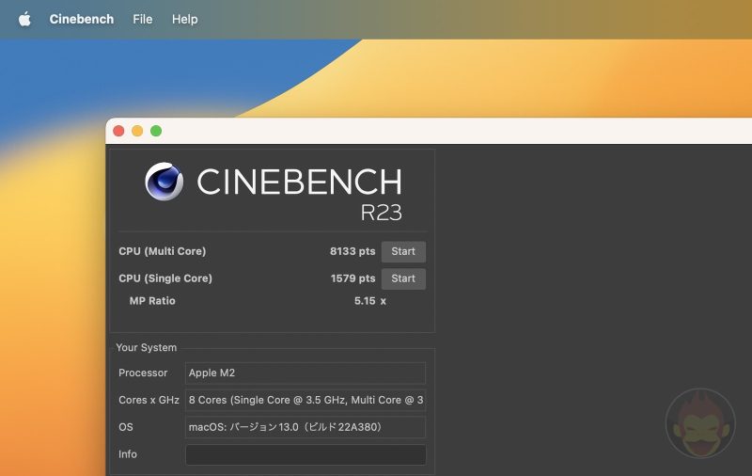Open the Cinebench application menu
Image resolution: width=752 pixels, height=476 pixels.
[82, 19]
